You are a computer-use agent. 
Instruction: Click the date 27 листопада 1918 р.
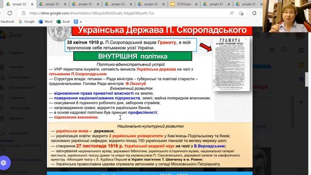[100, 146]
